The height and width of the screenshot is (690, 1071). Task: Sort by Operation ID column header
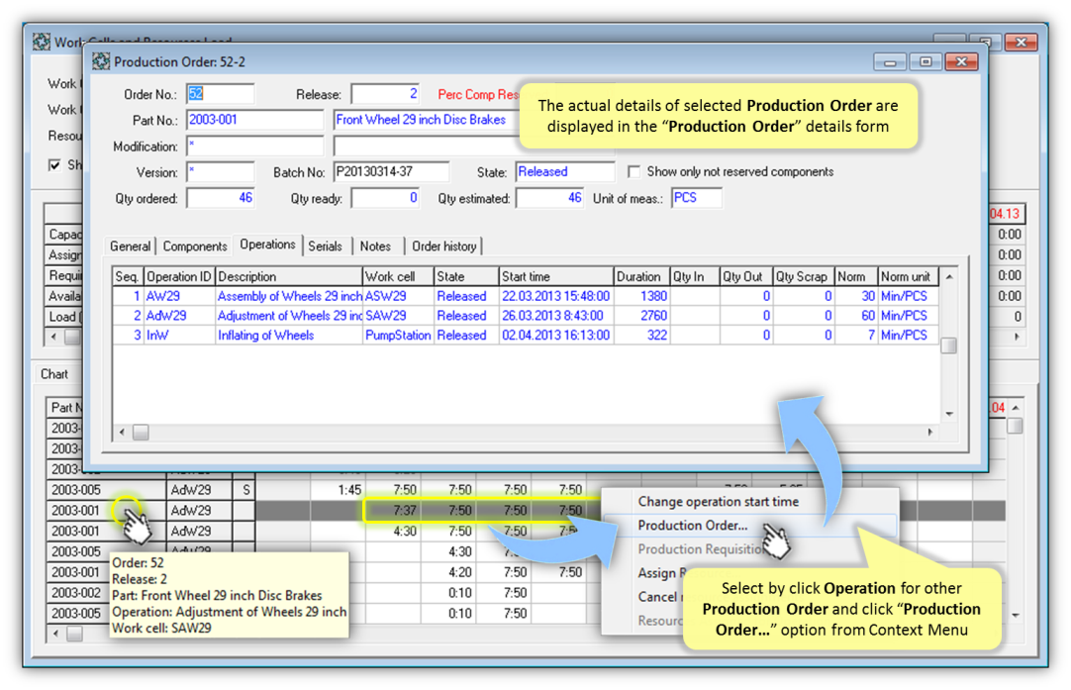(x=179, y=276)
